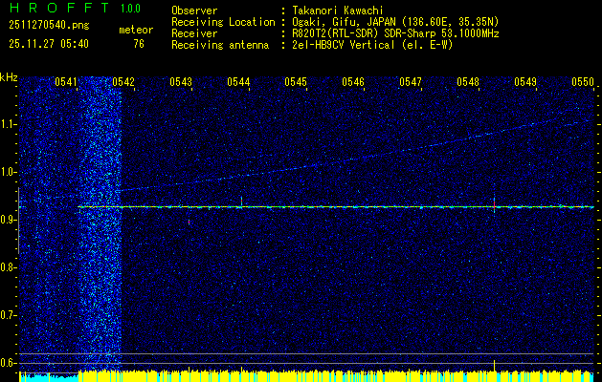The width and height of the screenshot is (602, 382).
Task: Click the vertical echo spike under 0544
Action: pyautogui.click(x=241, y=202)
